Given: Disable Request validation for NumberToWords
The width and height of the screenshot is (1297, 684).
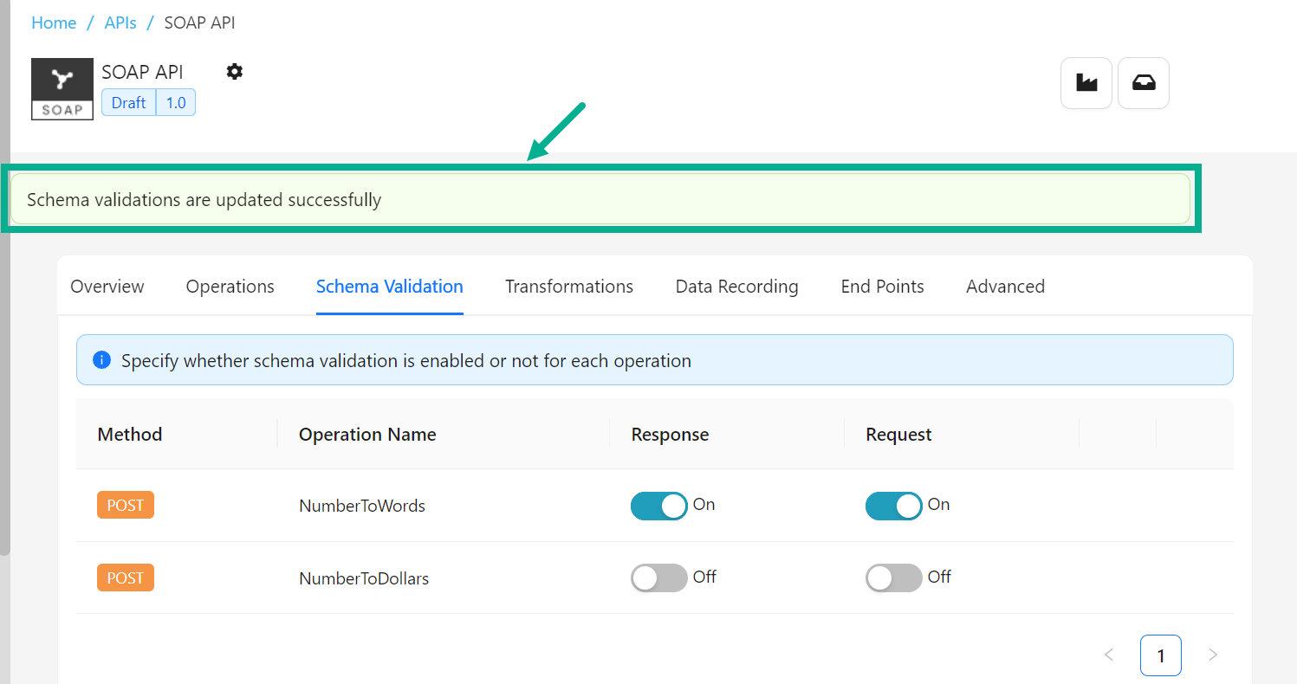Looking at the screenshot, I should [x=893, y=506].
